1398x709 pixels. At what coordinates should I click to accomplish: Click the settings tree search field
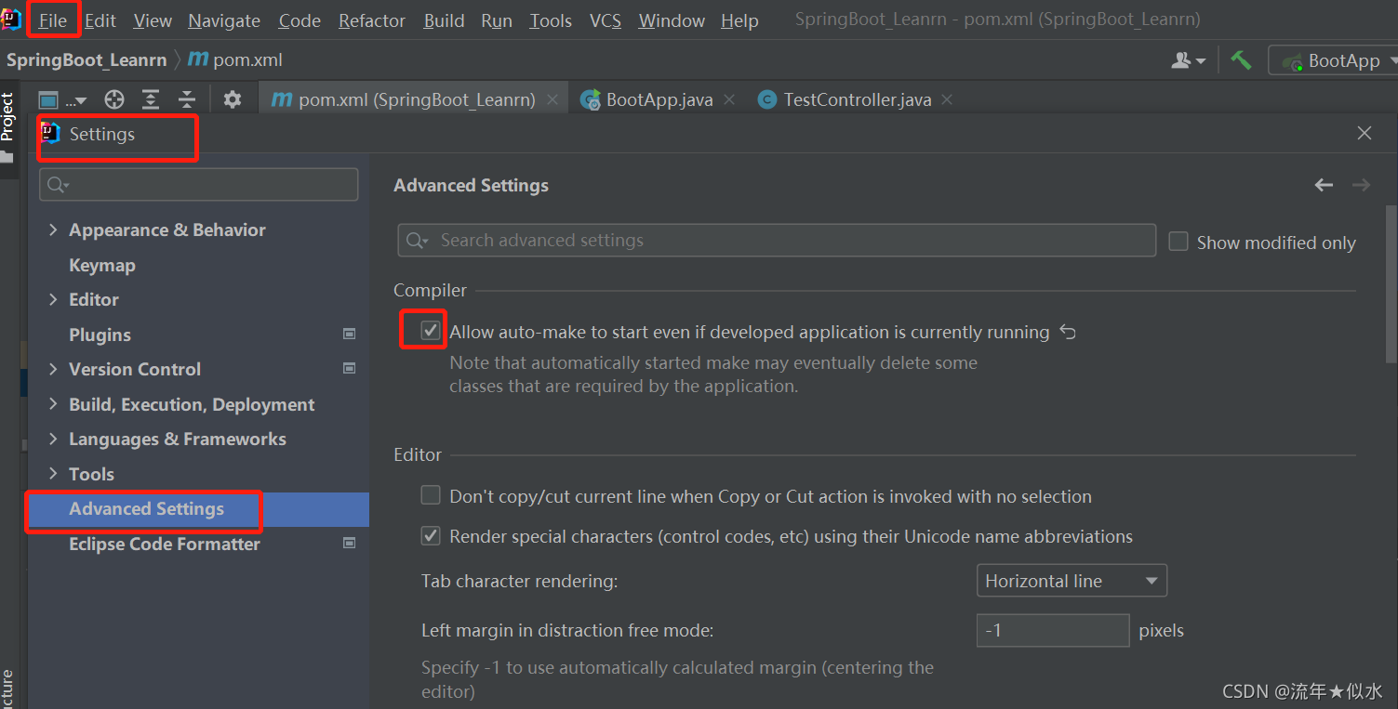(199, 184)
